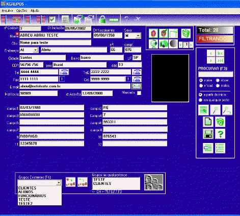Toggle the Marcado checkbox
This screenshot has height=216, width=240.
(139, 93)
